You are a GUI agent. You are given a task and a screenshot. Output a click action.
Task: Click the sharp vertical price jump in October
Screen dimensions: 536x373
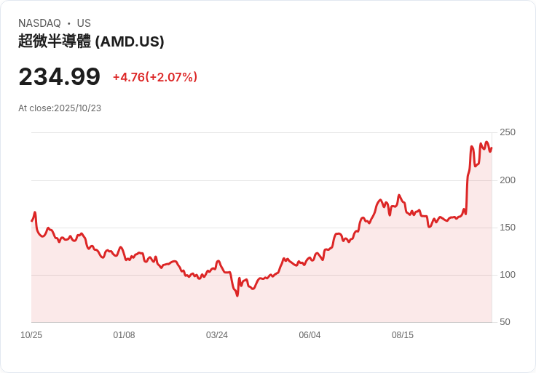point(468,182)
